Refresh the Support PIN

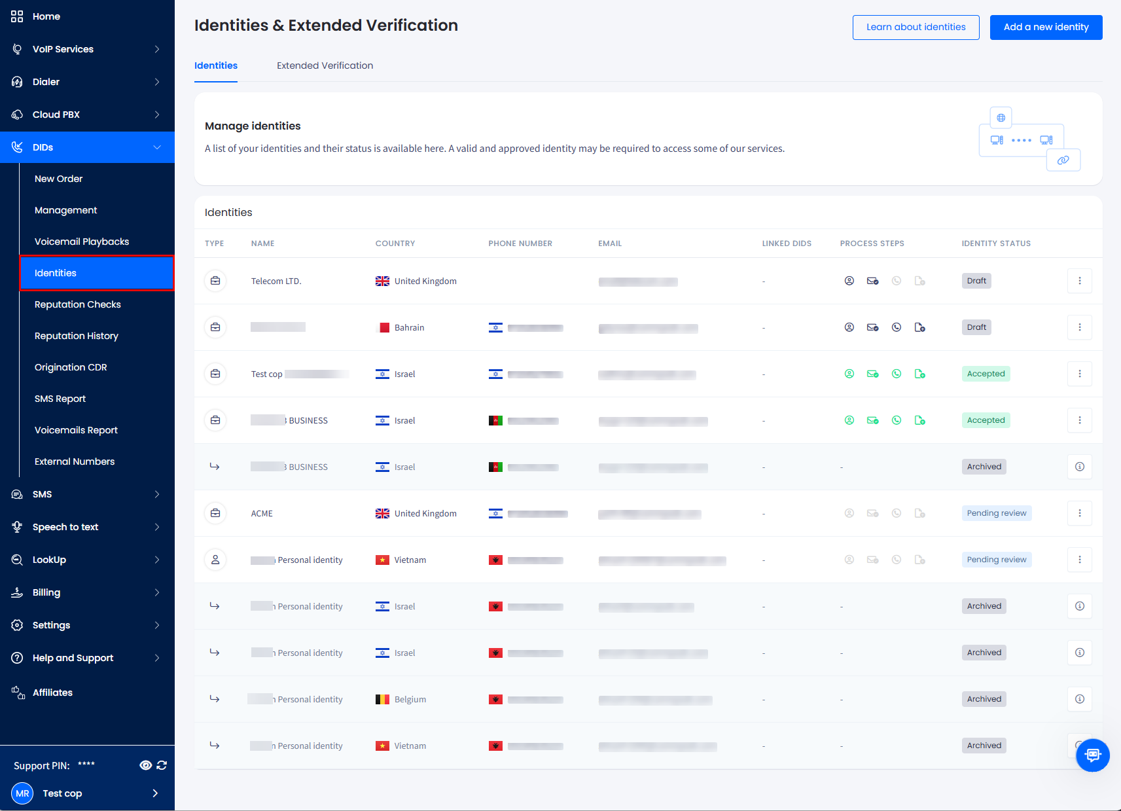coord(162,765)
